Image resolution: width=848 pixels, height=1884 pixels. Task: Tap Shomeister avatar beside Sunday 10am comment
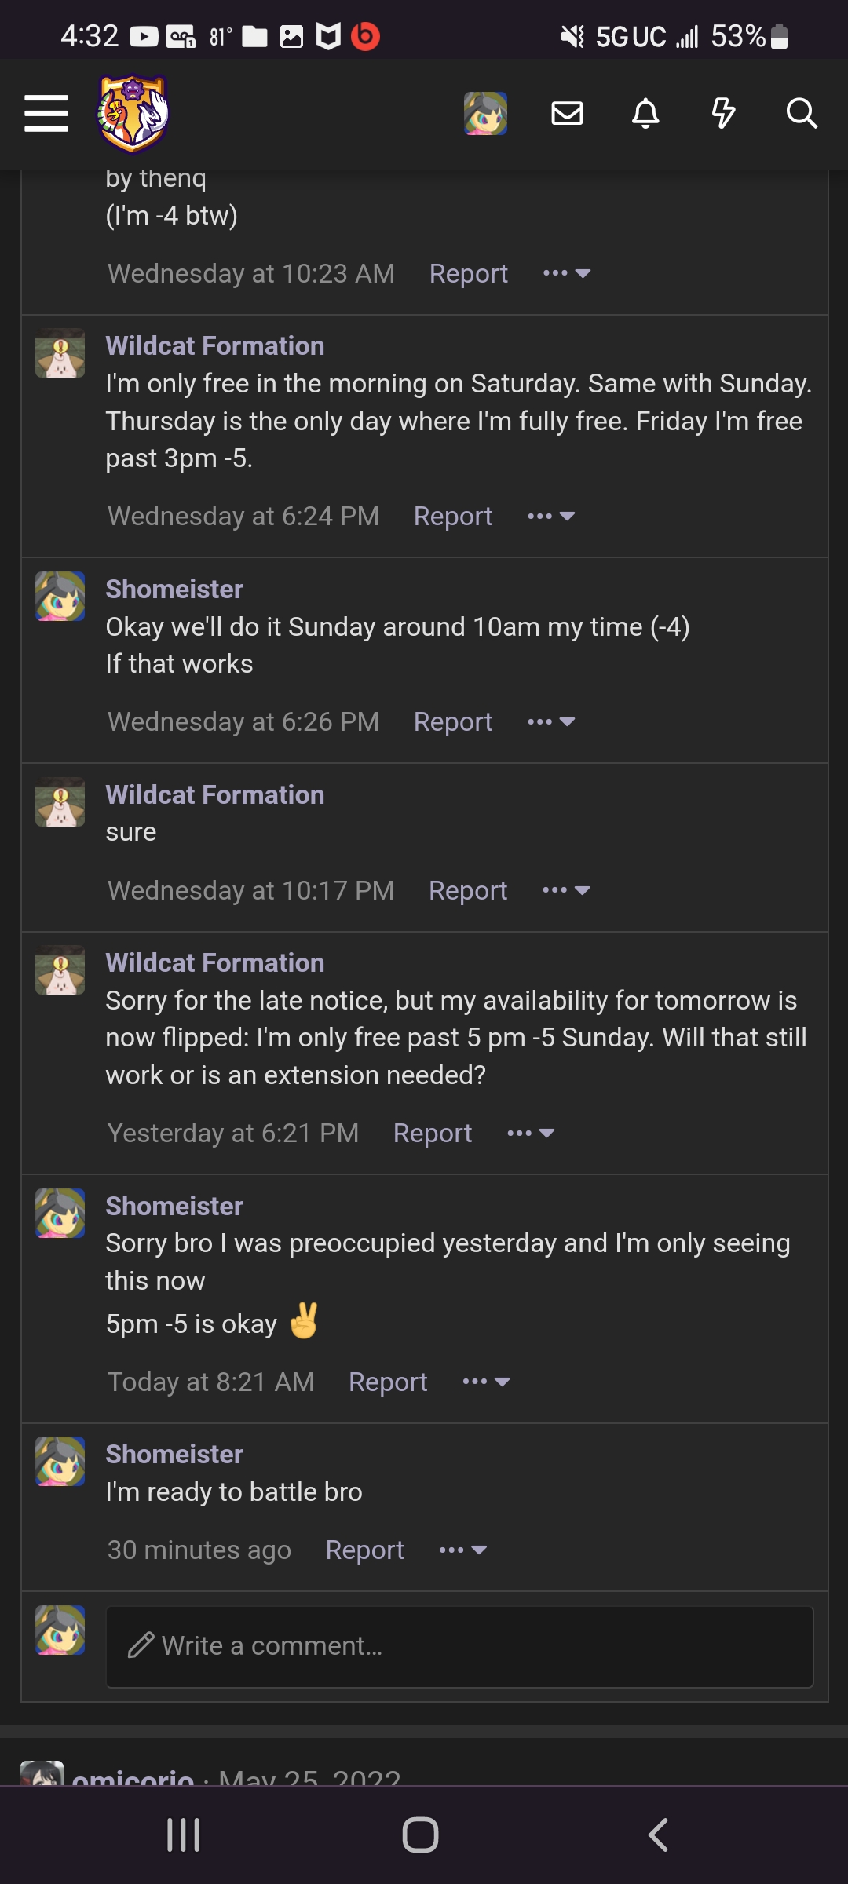[x=60, y=596]
